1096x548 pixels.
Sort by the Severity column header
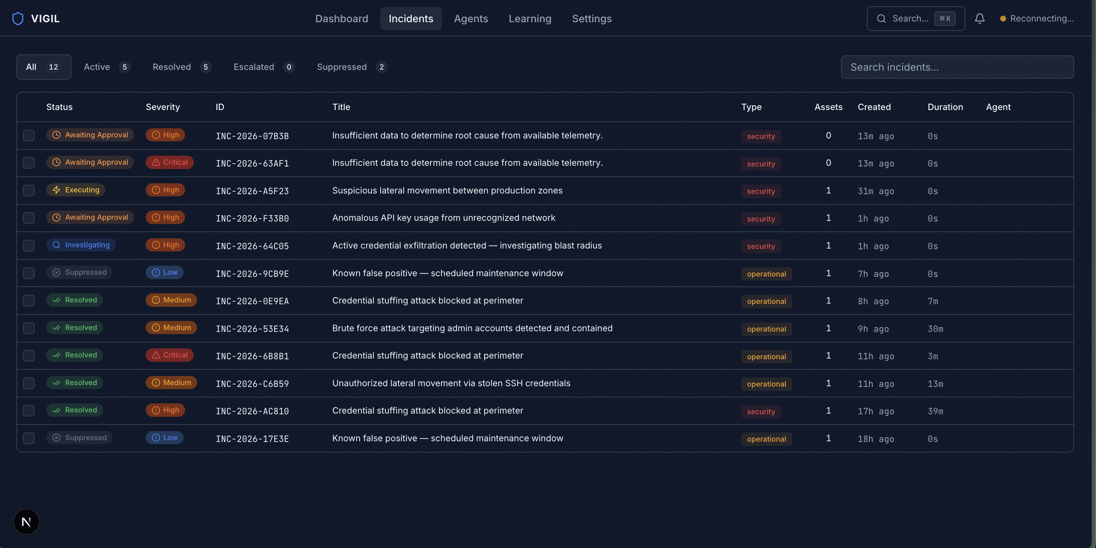click(162, 107)
